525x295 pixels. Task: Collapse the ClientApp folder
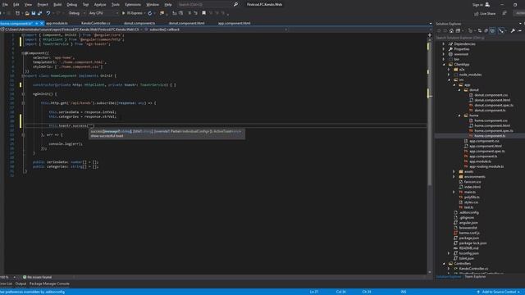pos(444,64)
